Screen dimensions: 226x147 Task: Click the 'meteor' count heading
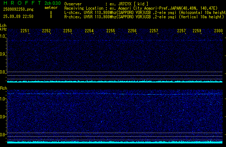tap(51, 8)
